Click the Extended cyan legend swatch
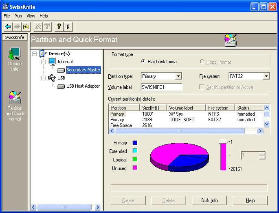Viewport: 279px width, 213px height. [135, 151]
